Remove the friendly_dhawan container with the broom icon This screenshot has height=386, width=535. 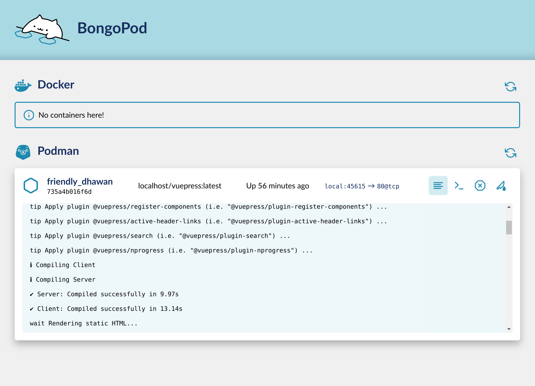[501, 186]
